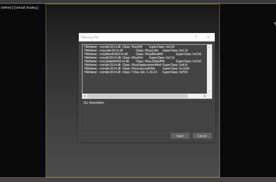Click the question mark help icon
The width and height of the screenshot is (276, 182).
[196, 37]
